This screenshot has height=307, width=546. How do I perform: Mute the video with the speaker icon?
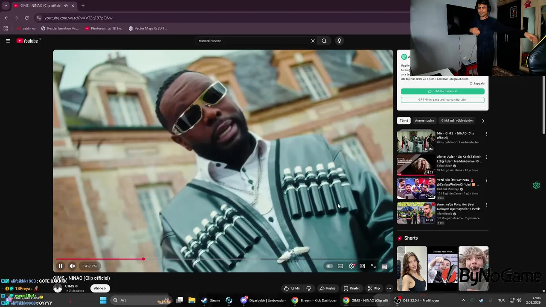click(x=72, y=266)
